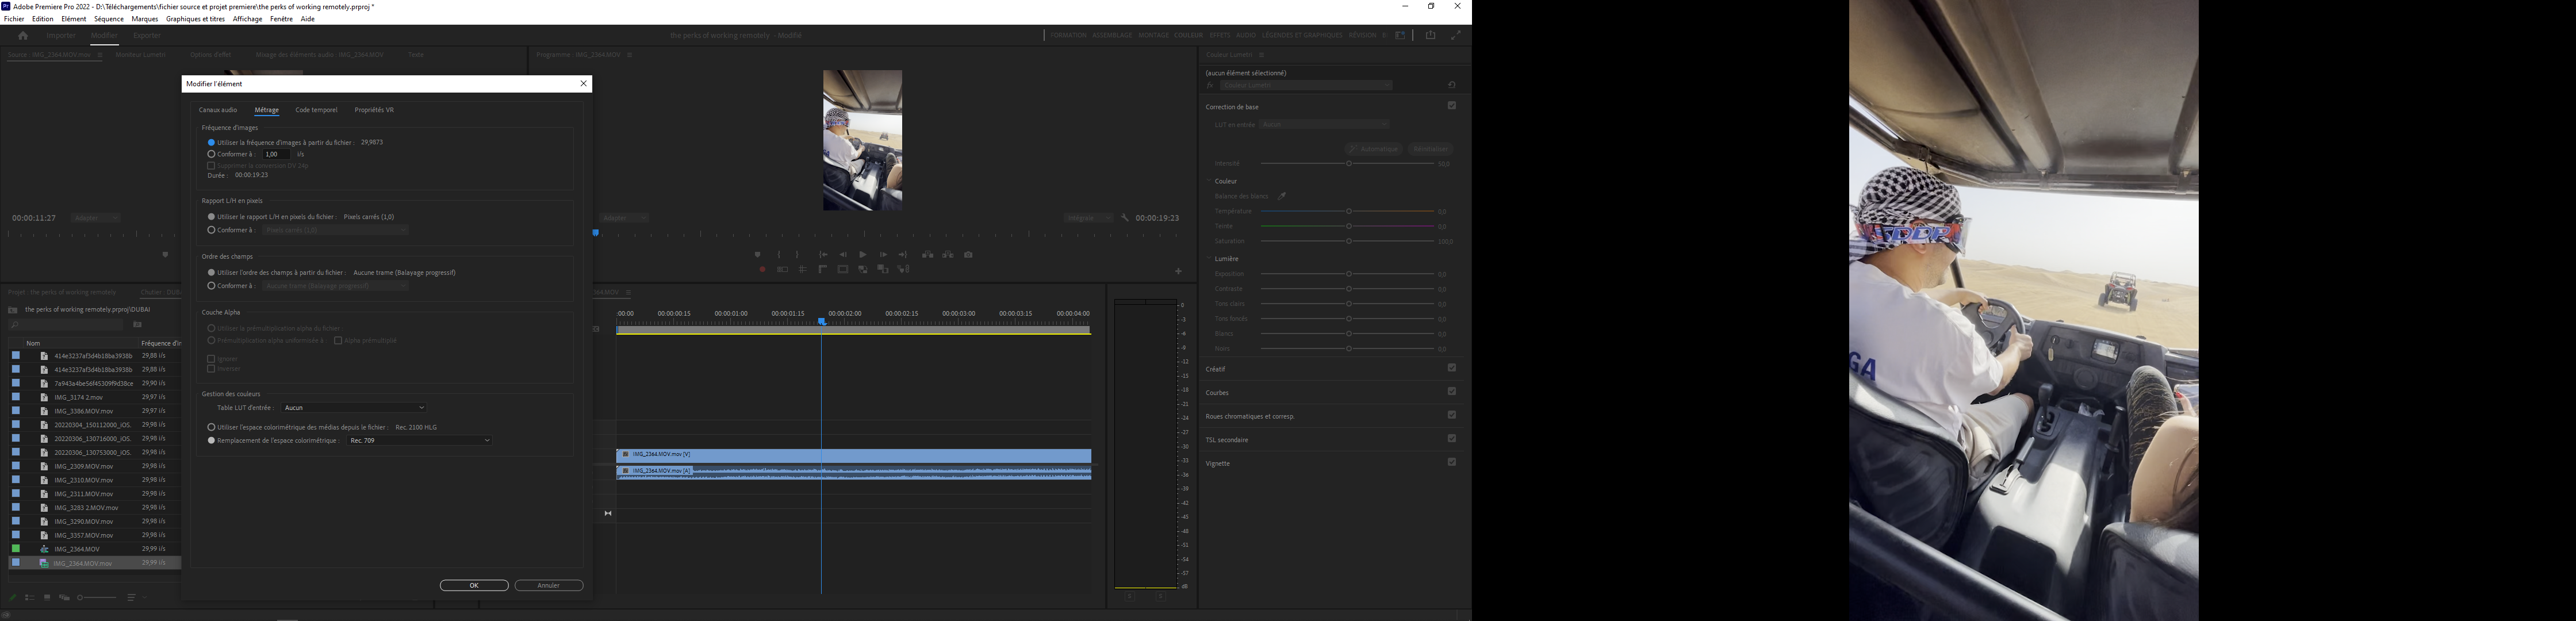Click the Annuler button
2576x621 pixels.
tap(549, 586)
